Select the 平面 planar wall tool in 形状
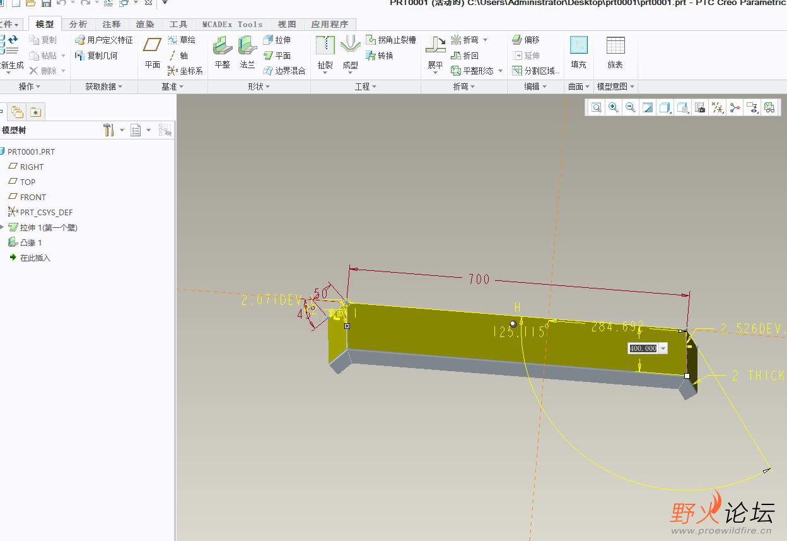This screenshot has height=541, width=787. point(277,56)
